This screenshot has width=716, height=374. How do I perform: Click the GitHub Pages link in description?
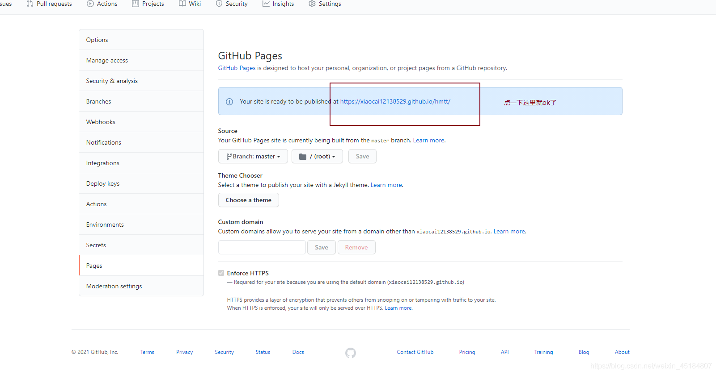[x=237, y=68]
